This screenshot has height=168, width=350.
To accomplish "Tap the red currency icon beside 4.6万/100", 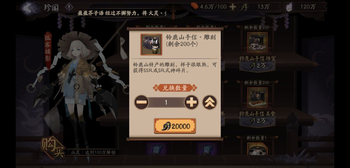I will [x=195, y=6].
